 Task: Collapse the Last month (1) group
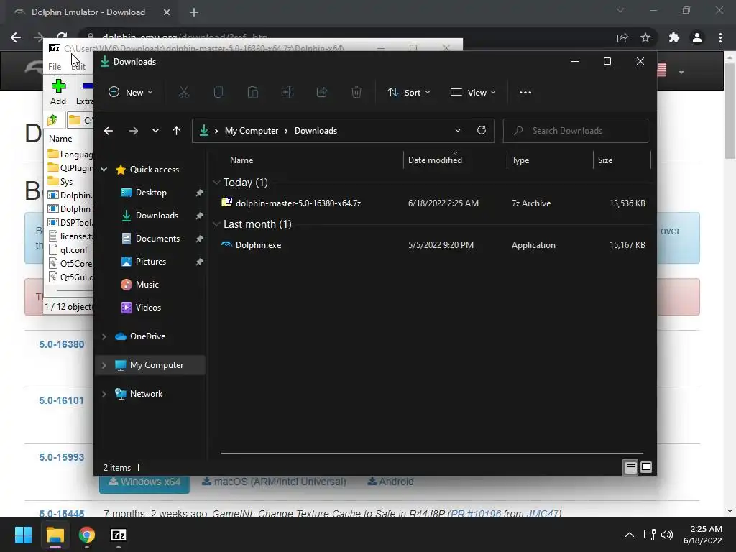click(216, 224)
